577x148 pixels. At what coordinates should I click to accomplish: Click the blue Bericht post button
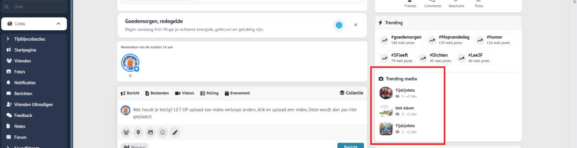point(350,146)
